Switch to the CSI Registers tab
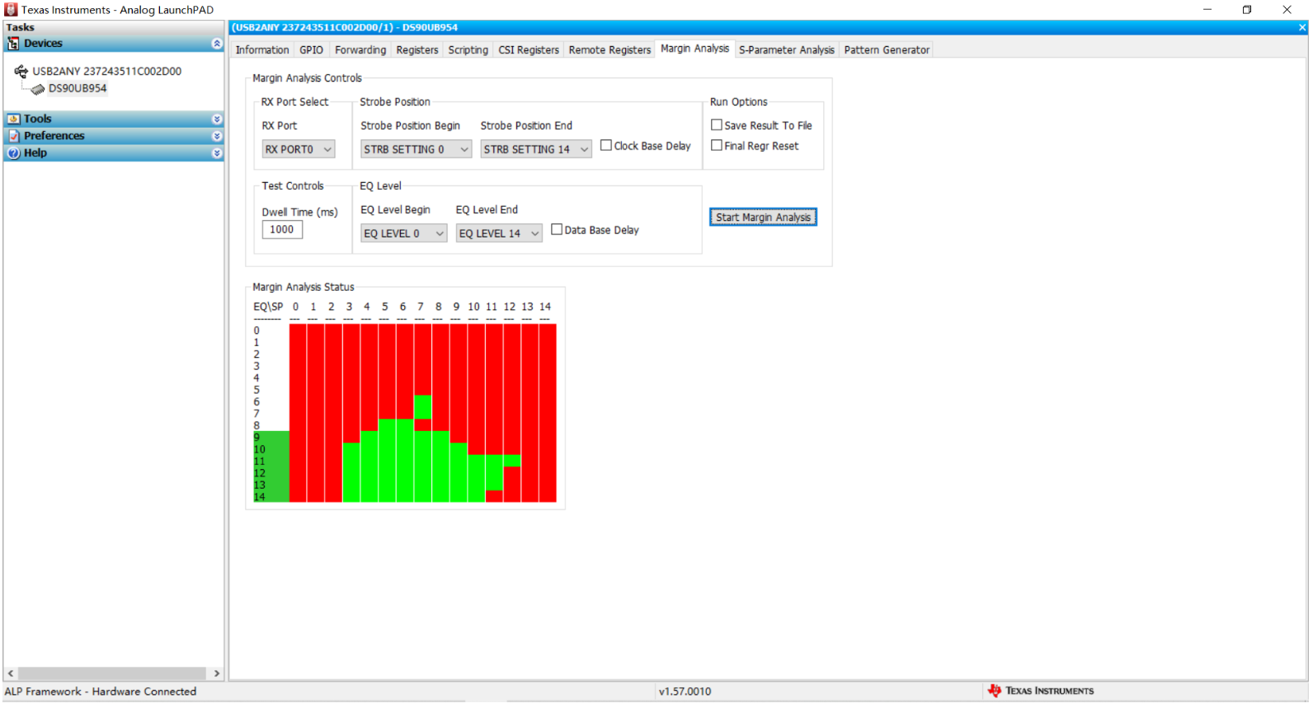Screen dimensions: 1313x708 coord(529,50)
